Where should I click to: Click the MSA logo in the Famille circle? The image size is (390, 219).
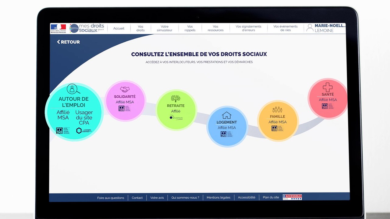point(277,128)
